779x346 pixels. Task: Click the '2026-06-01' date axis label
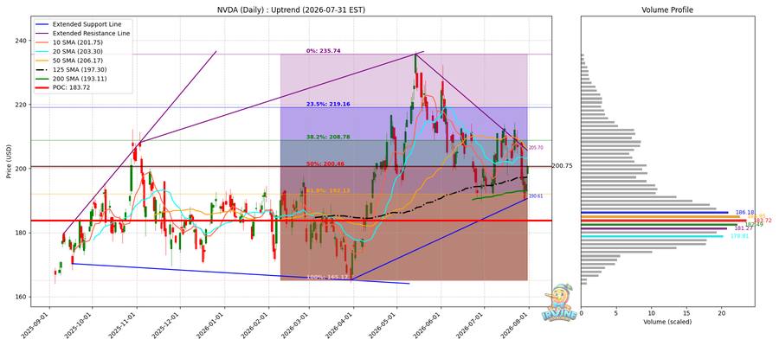pos(428,325)
